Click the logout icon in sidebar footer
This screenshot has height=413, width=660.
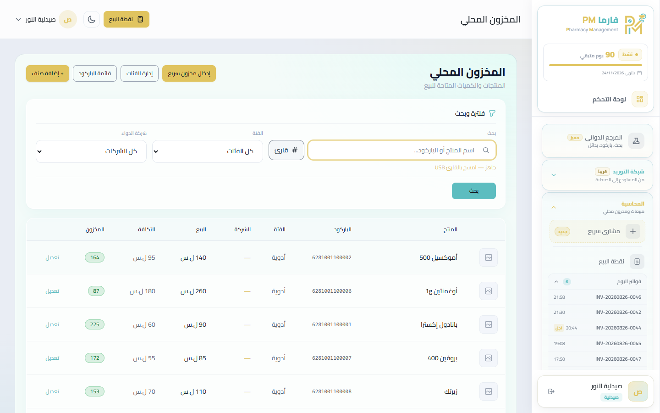pyautogui.click(x=551, y=391)
